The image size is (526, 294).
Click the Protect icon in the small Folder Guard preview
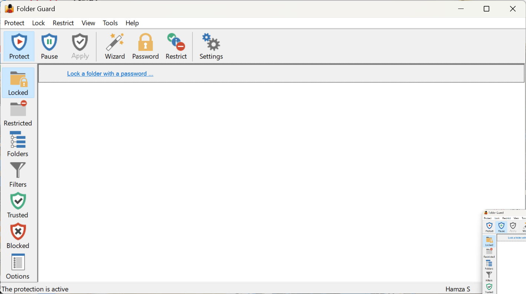(489, 227)
